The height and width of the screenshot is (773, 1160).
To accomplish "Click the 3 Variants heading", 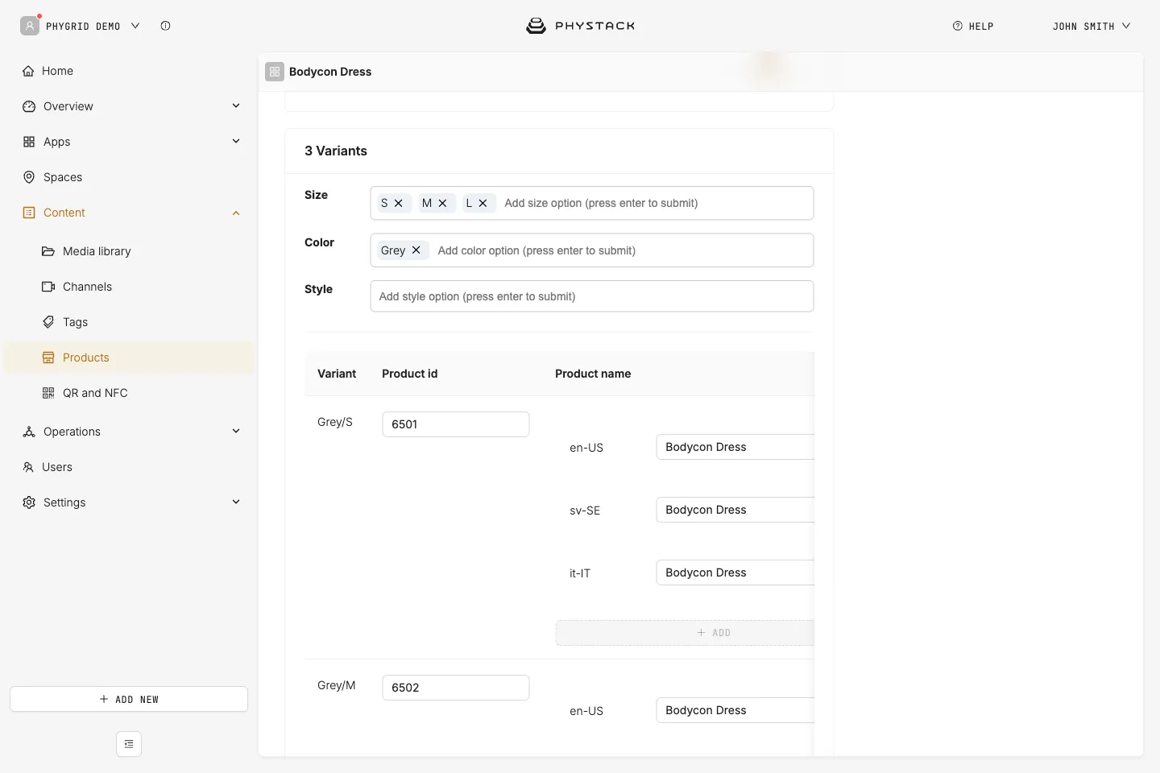I will point(336,151).
